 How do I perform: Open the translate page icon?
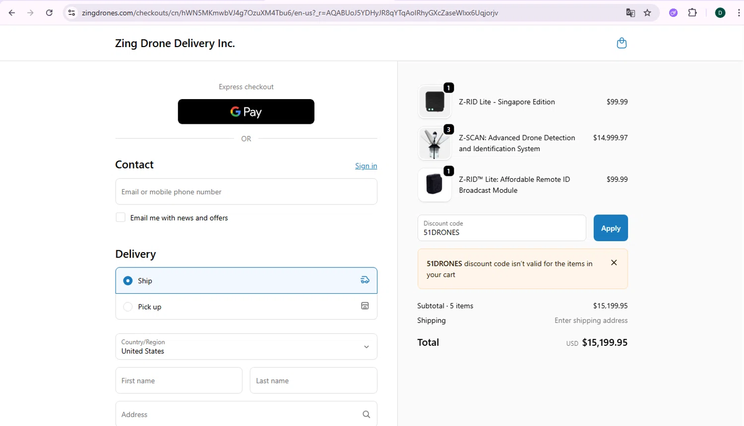pos(630,13)
